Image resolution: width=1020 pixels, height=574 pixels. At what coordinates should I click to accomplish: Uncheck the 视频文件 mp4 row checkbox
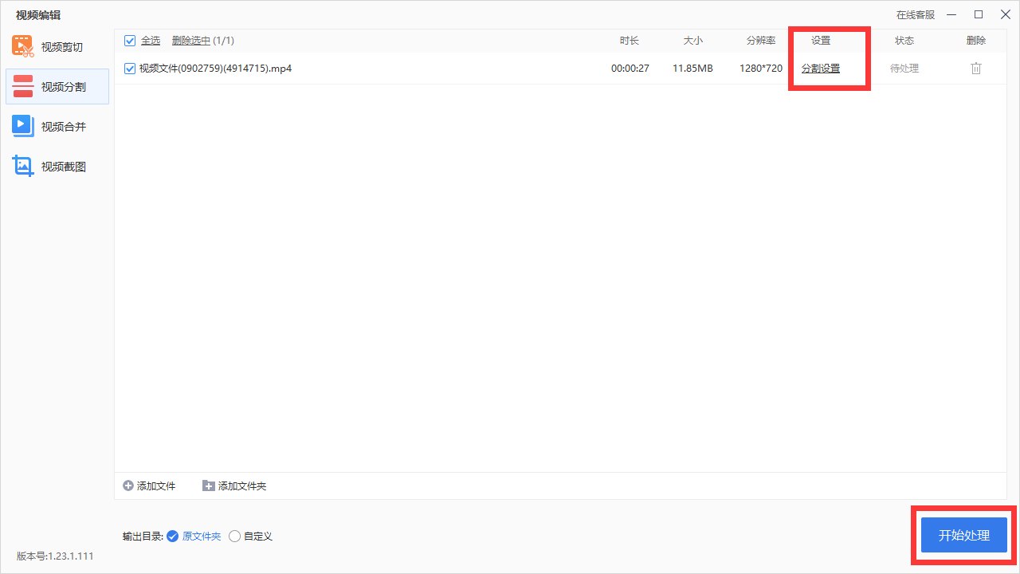click(x=130, y=69)
